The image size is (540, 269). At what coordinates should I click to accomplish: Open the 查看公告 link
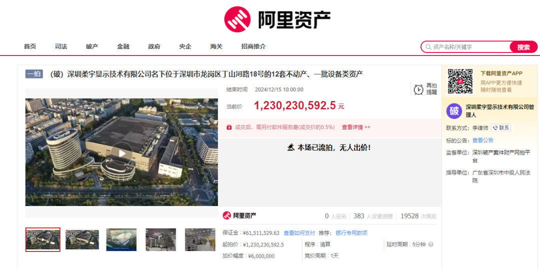pos(482,140)
